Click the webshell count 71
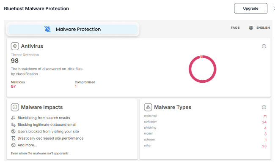This screenshot has width=275, height=165. click(265, 116)
